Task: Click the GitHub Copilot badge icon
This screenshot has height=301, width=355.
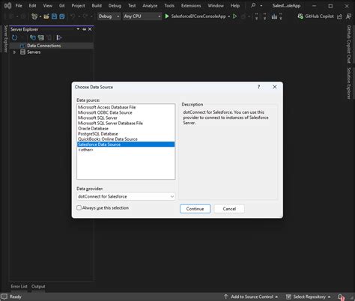Action: tap(300, 16)
